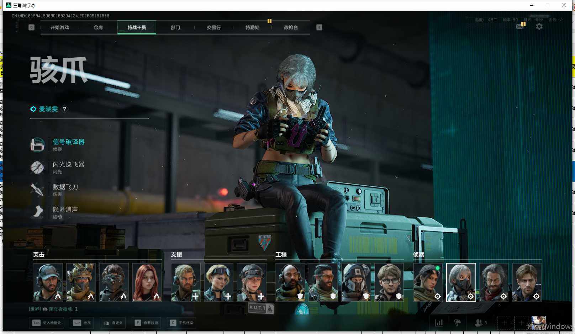Open the 自定义 customize button
Viewport: 575px width, 334px height.
[113, 323]
